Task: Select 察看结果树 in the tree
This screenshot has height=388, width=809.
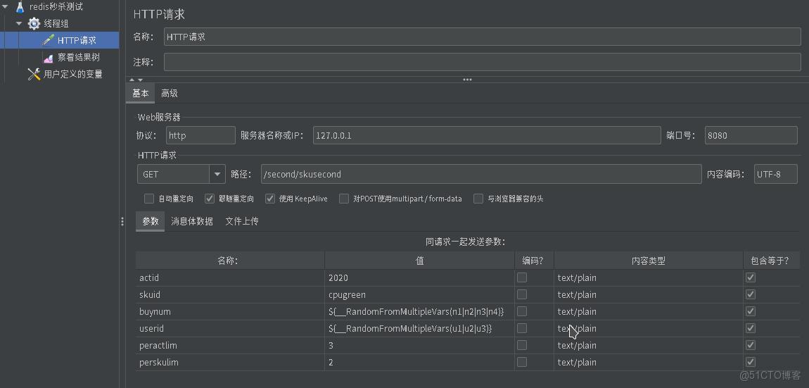Action: [78, 57]
